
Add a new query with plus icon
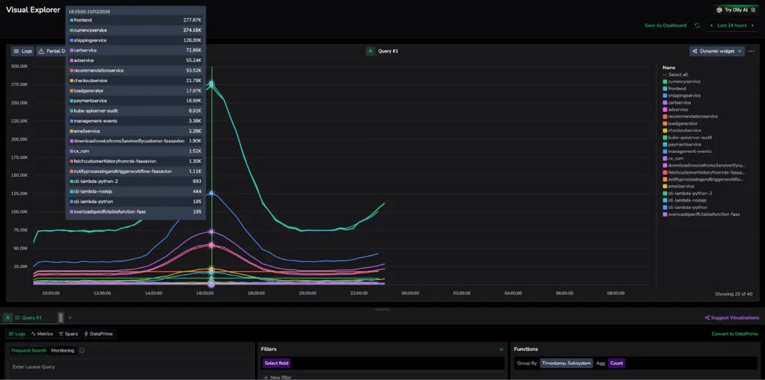pos(70,317)
